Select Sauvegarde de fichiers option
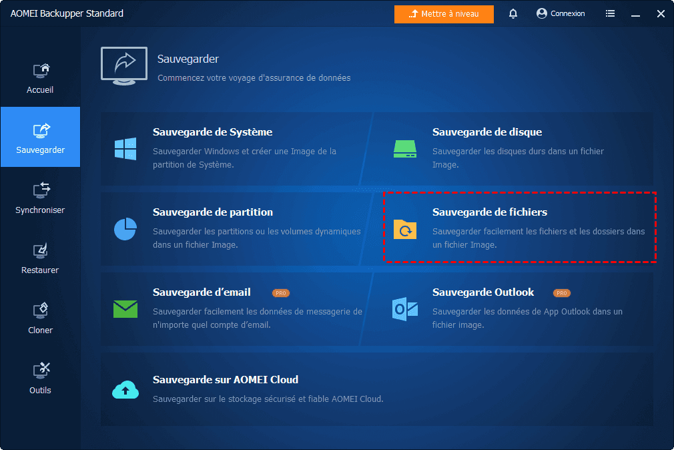This screenshot has width=674, height=450. [x=490, y=212]
